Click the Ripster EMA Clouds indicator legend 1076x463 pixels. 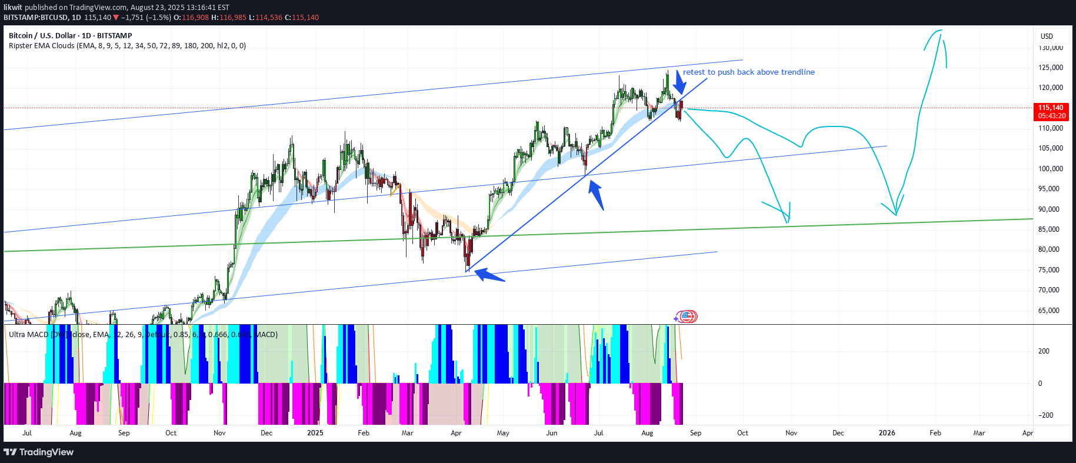point(127,46)
